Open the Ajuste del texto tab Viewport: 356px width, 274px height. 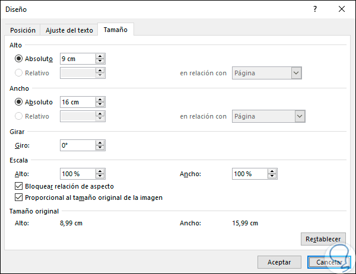(69, 30)
